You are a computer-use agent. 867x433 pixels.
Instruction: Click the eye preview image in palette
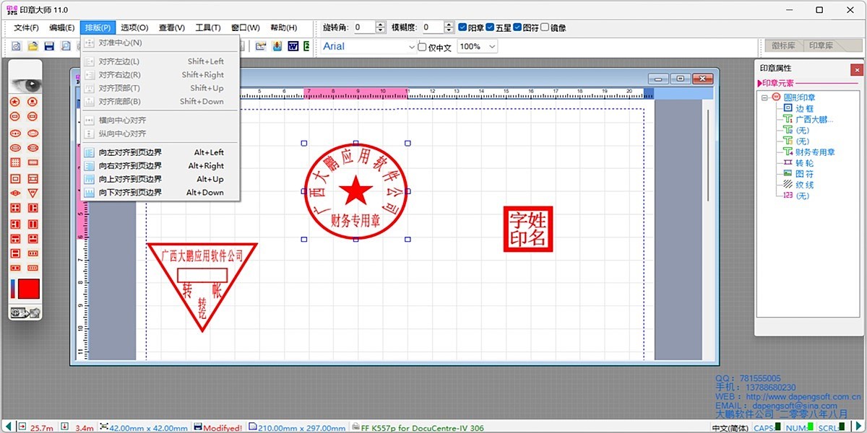(25, 84)
